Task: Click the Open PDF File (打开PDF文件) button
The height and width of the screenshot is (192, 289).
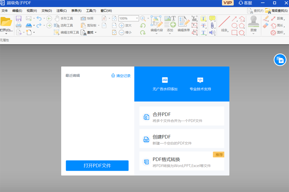Action: [97, 166]
